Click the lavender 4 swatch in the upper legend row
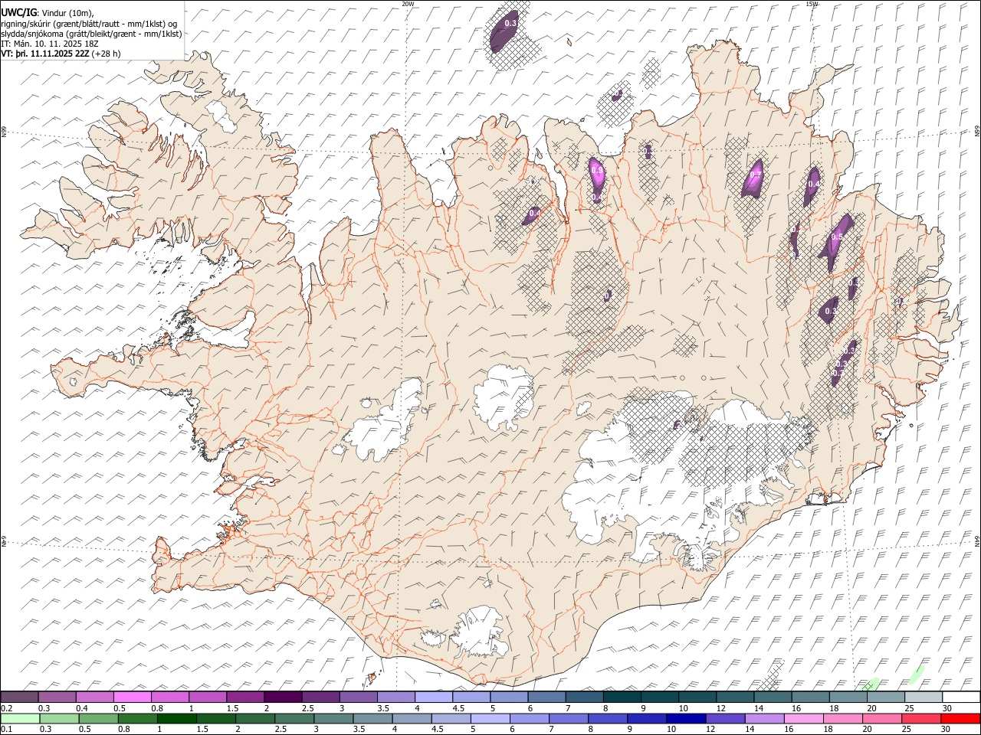 click(x=433, y=697)
